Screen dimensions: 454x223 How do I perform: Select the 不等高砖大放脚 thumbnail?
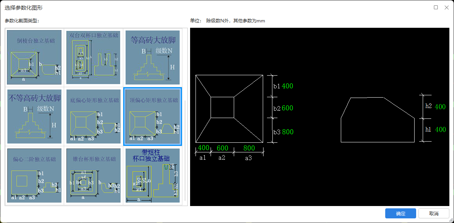[x=34, y=116]
